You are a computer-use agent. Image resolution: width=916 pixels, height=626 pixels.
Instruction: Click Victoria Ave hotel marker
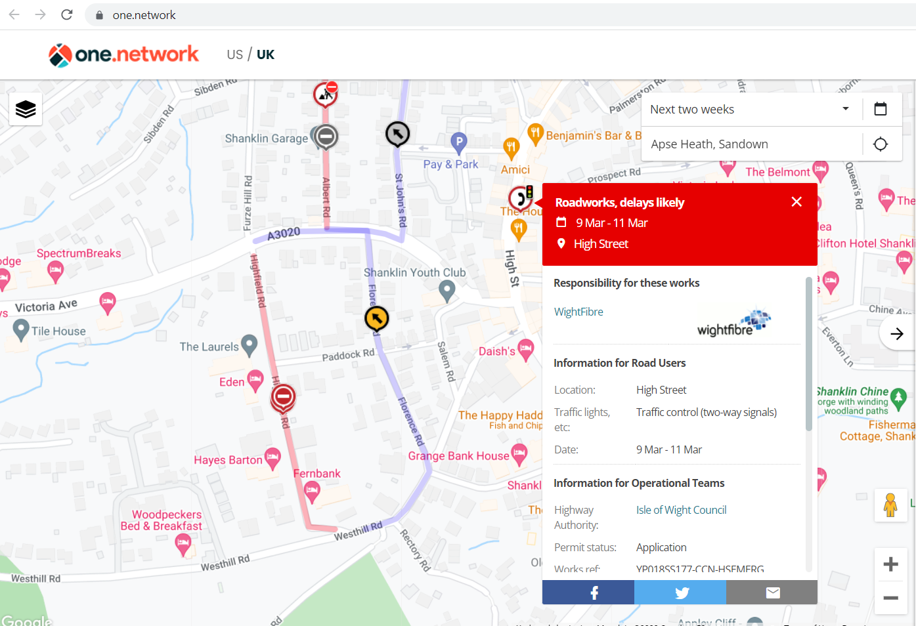click(x=108, y=303)
